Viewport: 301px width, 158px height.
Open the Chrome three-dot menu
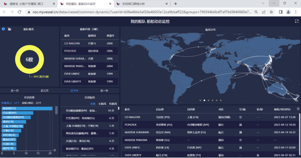click(296, 12)
